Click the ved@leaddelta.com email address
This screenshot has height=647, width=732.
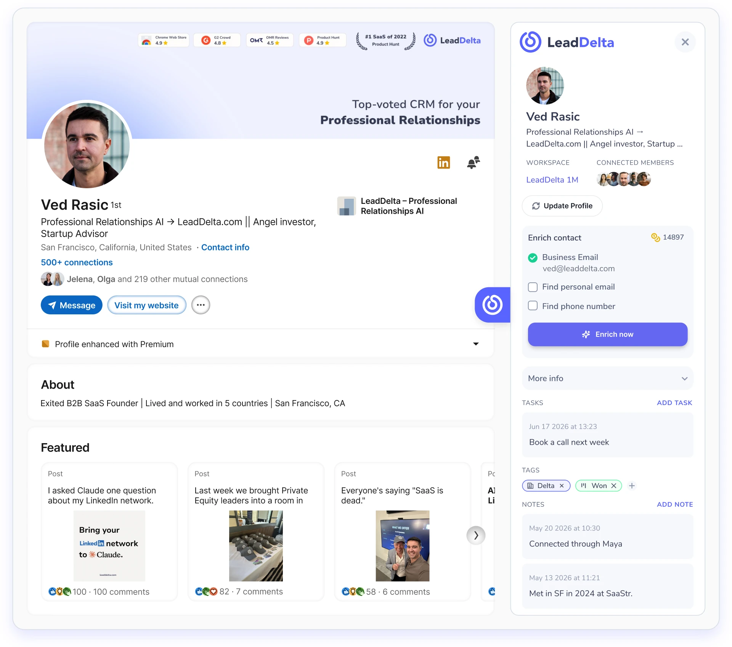(578, 268)
